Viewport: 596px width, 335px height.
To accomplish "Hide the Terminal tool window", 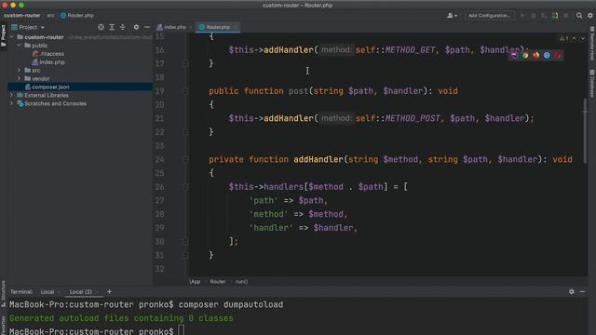I will click(582, 291).
